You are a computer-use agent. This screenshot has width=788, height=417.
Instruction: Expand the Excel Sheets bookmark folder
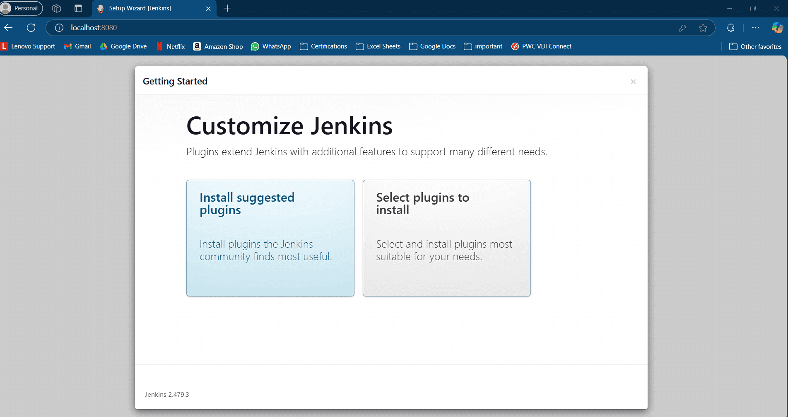[x=378, y=46]
